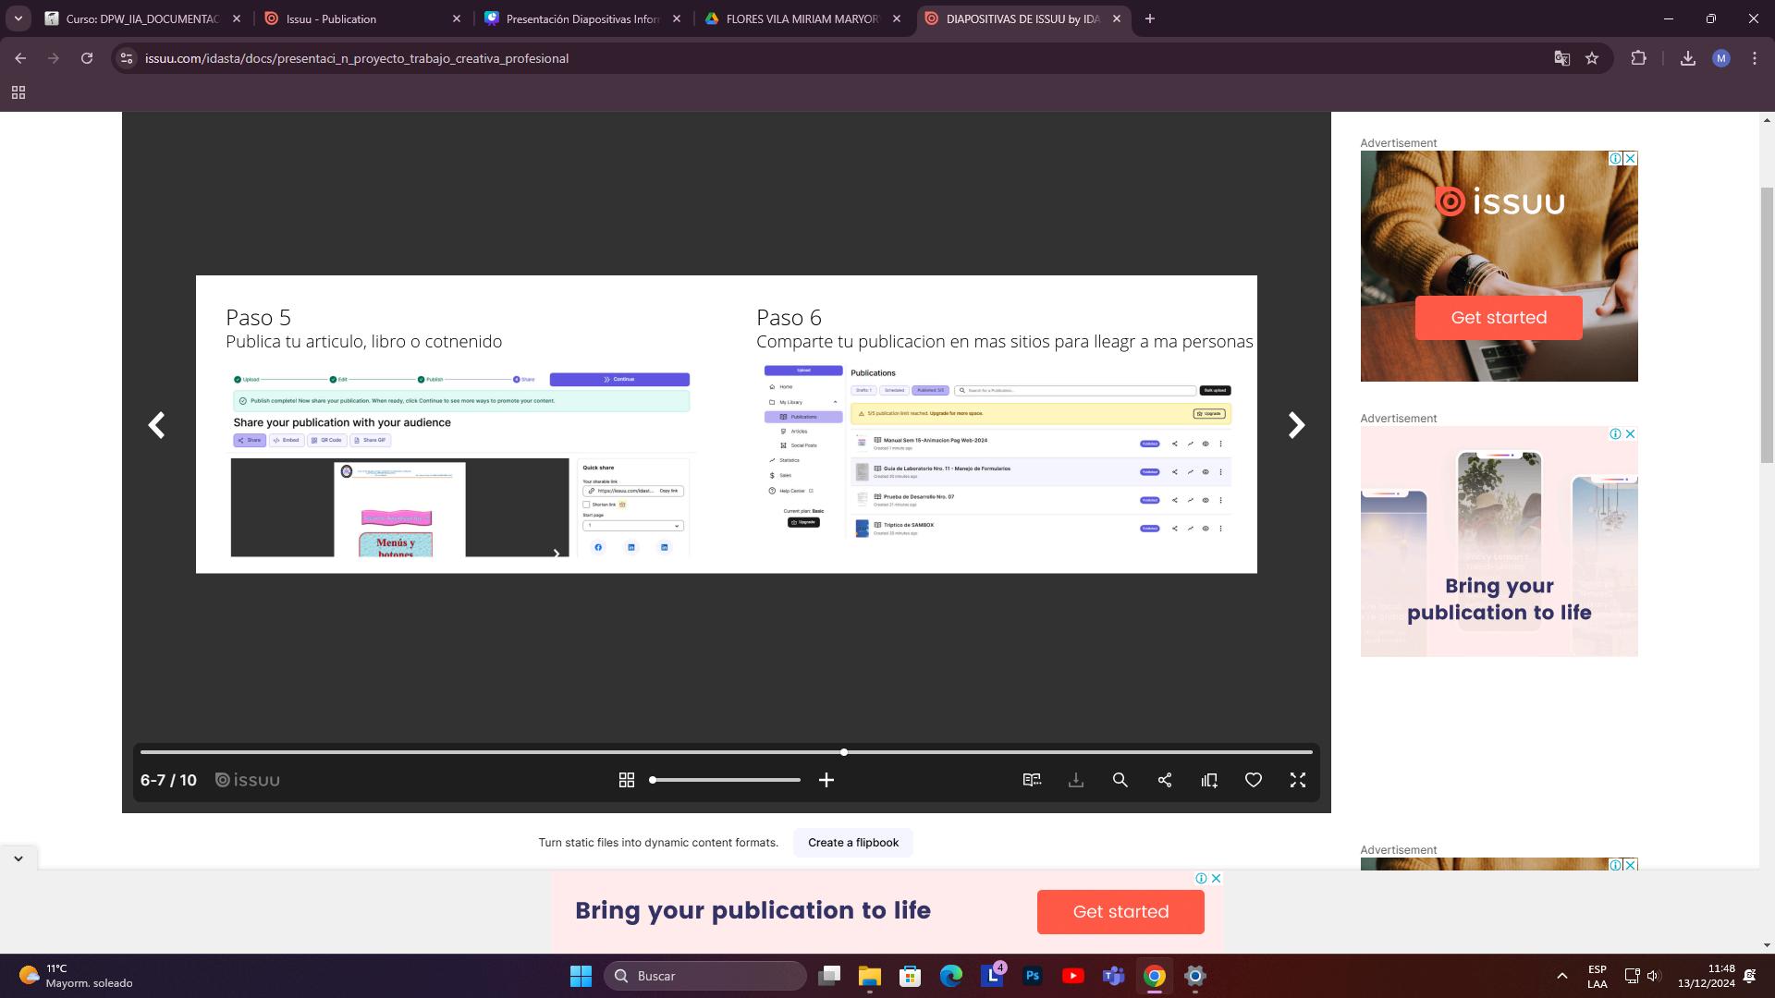
Task: Open the tab search dropdown arrow
Action: pos(18,18)
